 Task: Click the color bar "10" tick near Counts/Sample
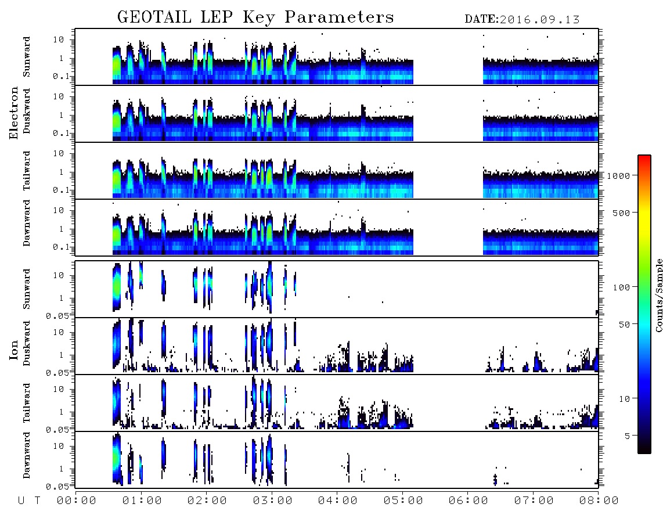[625, 399]
